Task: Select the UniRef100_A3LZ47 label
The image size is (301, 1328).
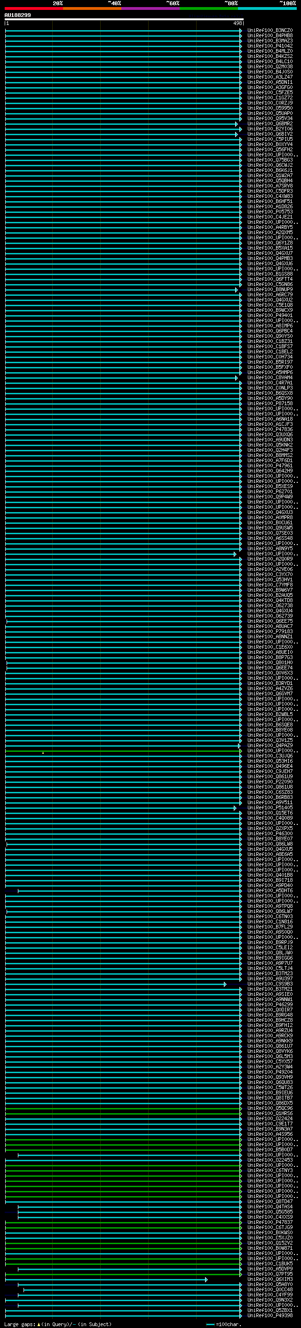Action: point(269,77)
